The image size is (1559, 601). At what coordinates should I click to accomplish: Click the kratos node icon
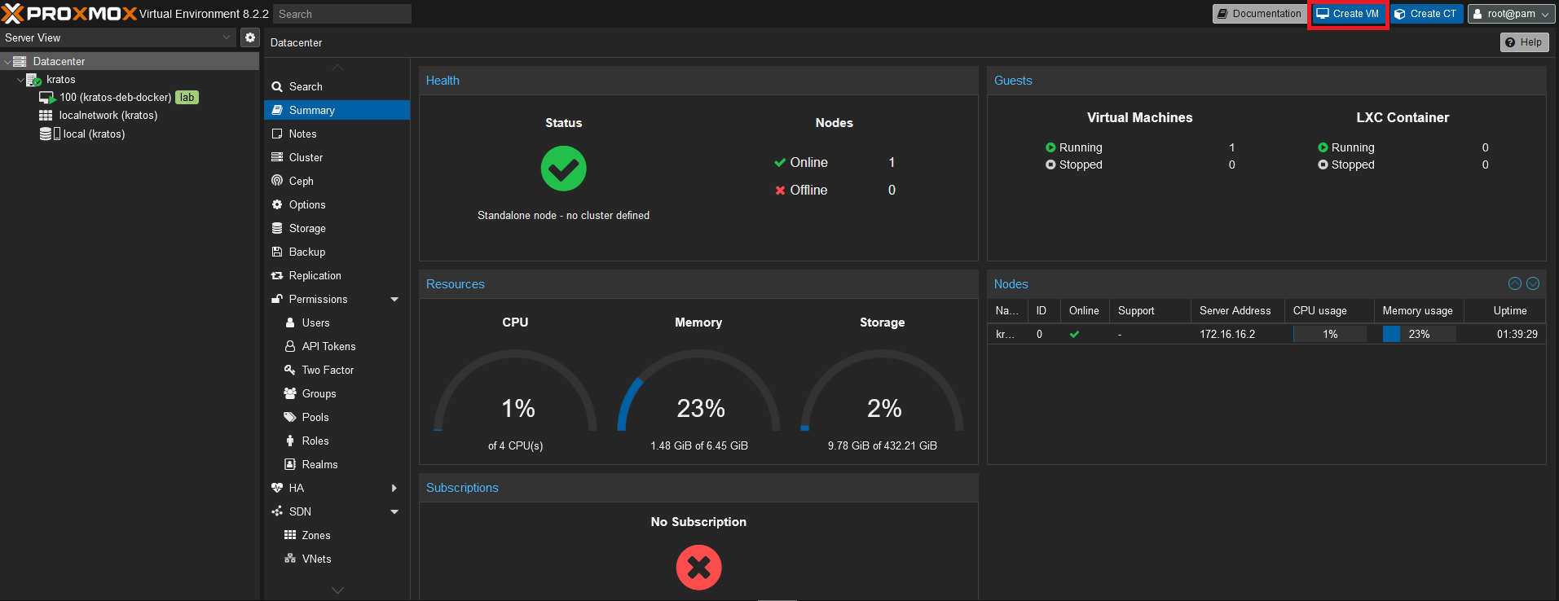[33, 80]
